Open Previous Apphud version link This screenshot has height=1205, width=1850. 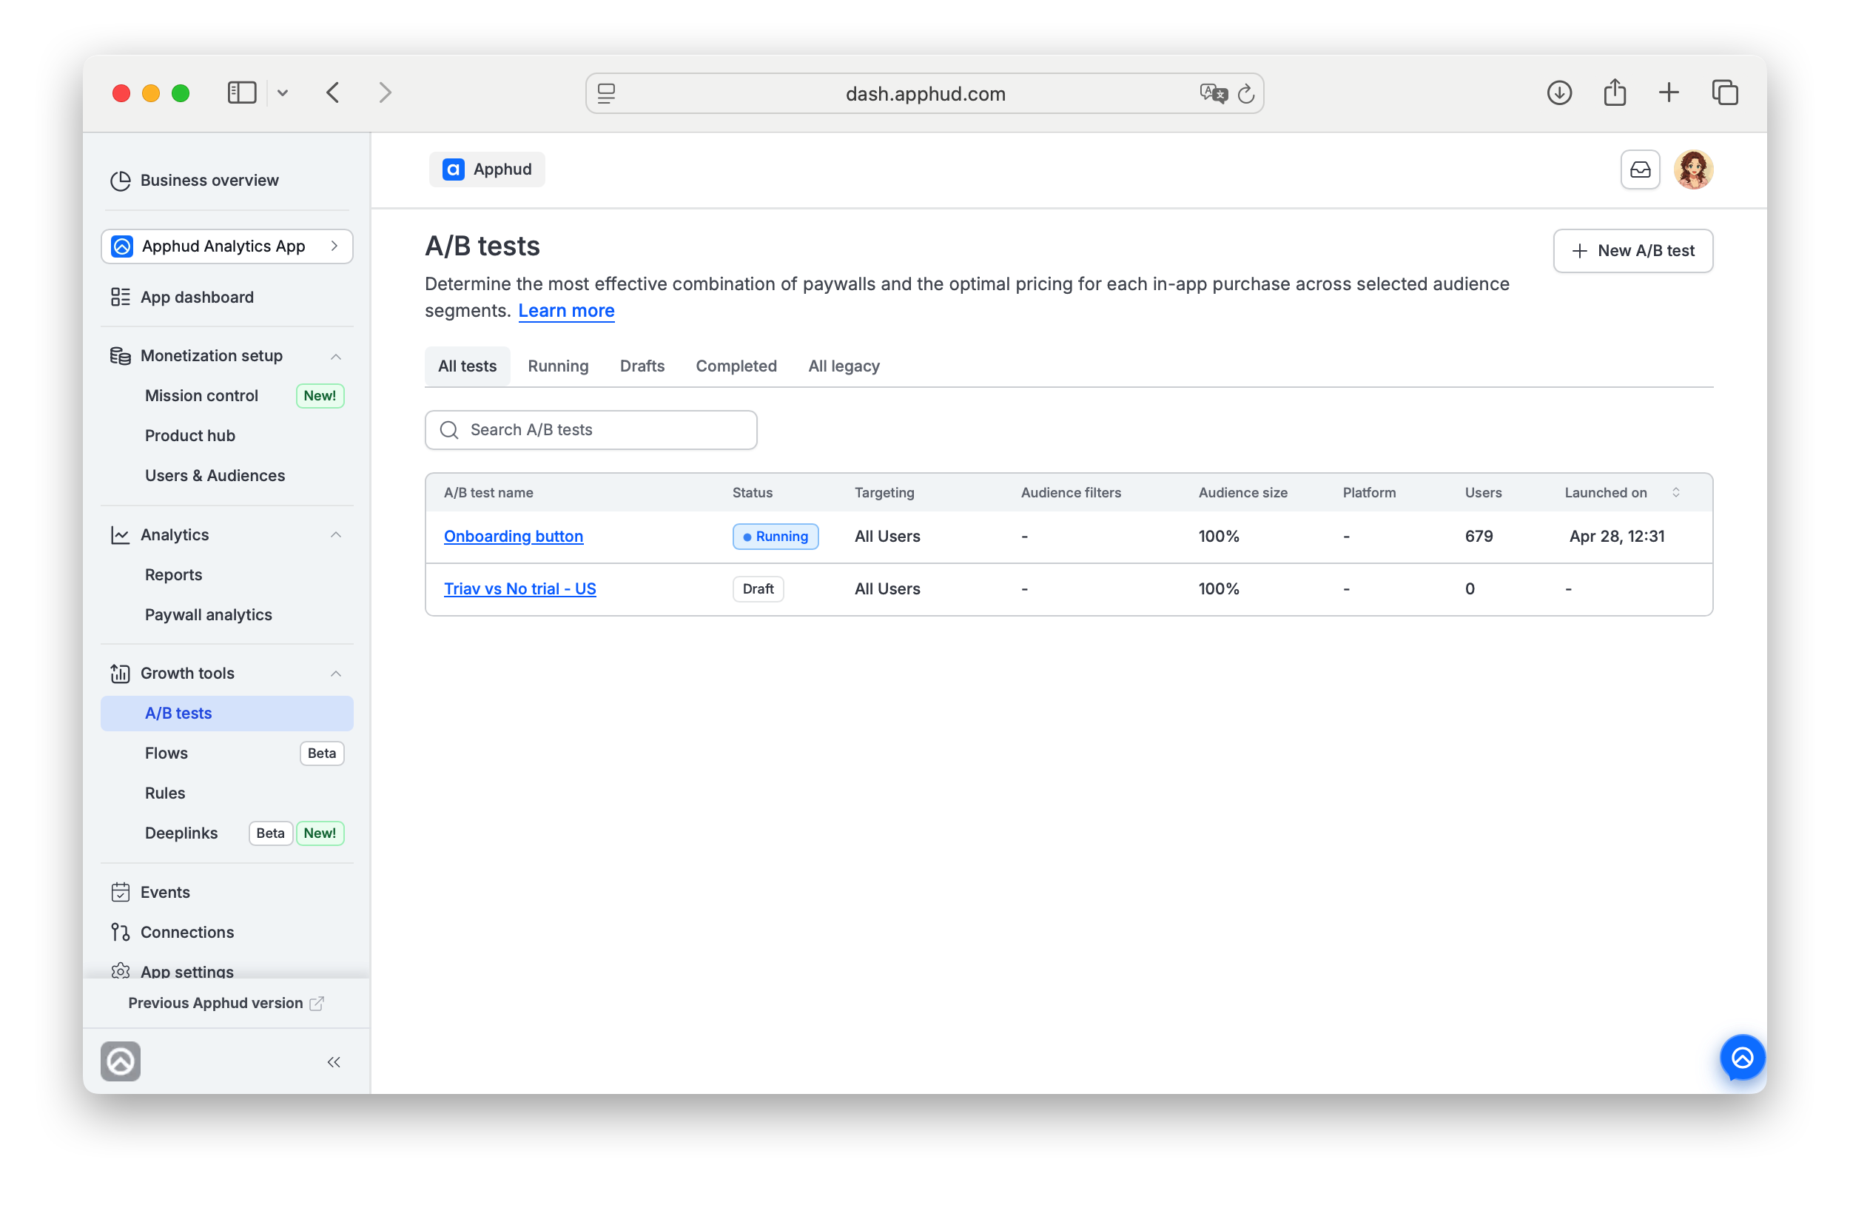(x=226, y=1003)
